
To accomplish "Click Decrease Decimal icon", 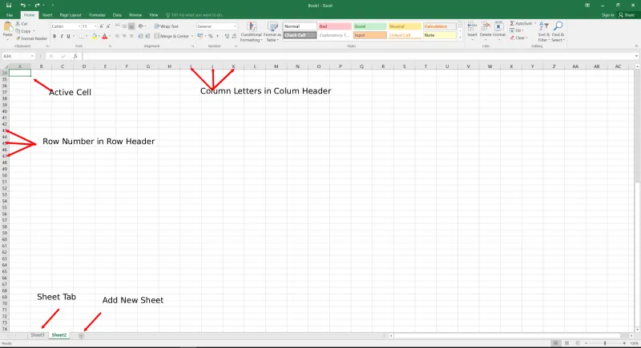I will [234, 36].
